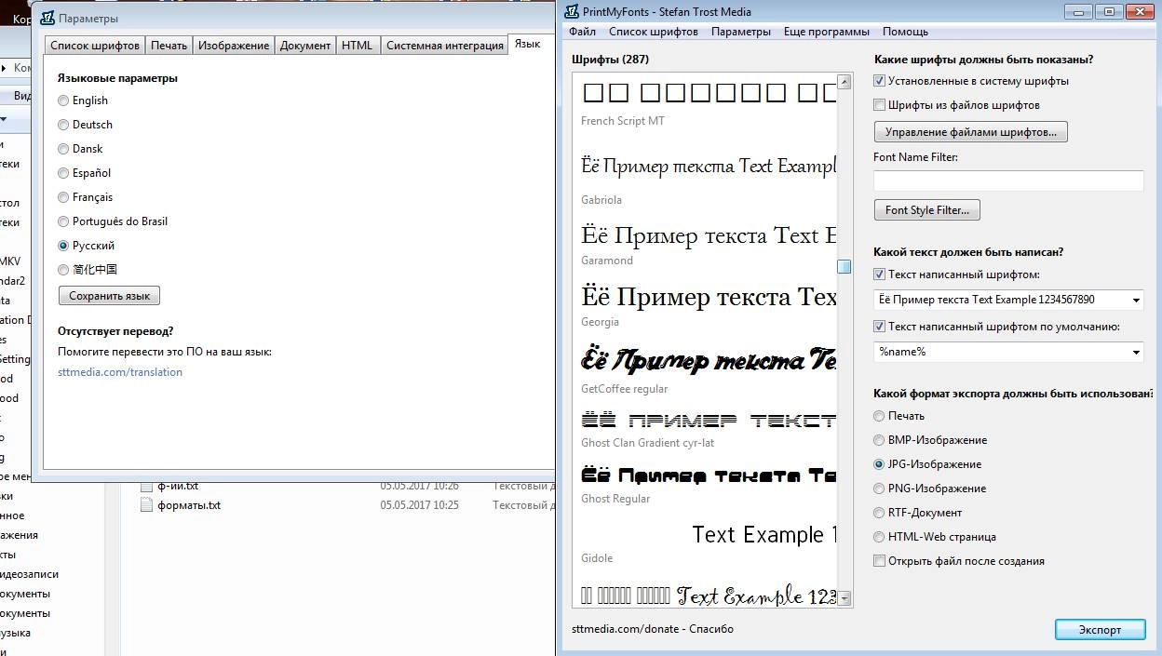Open the Файл menu
Image resolution: width=1162 pixels, height=656 pixels.
583,32
